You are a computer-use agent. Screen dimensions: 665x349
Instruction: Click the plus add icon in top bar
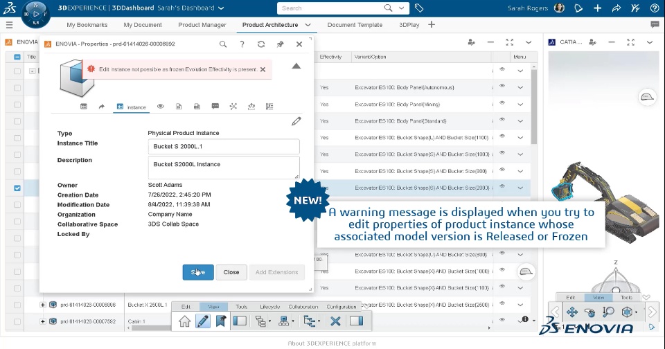click(598, 8)
